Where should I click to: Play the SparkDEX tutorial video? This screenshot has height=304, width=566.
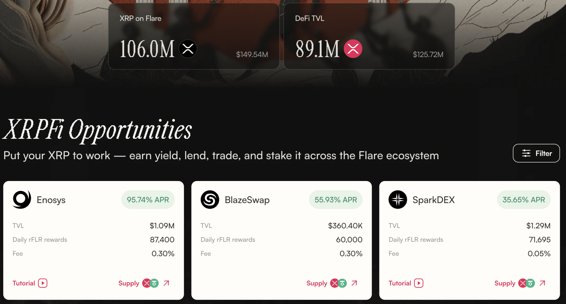pos(419,283)
